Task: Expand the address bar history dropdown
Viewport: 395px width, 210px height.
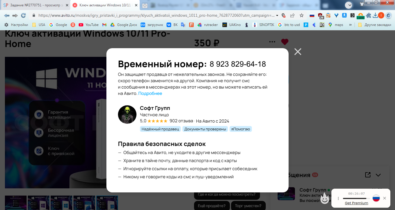Action: pyautogui.click(x=277, y=16)
